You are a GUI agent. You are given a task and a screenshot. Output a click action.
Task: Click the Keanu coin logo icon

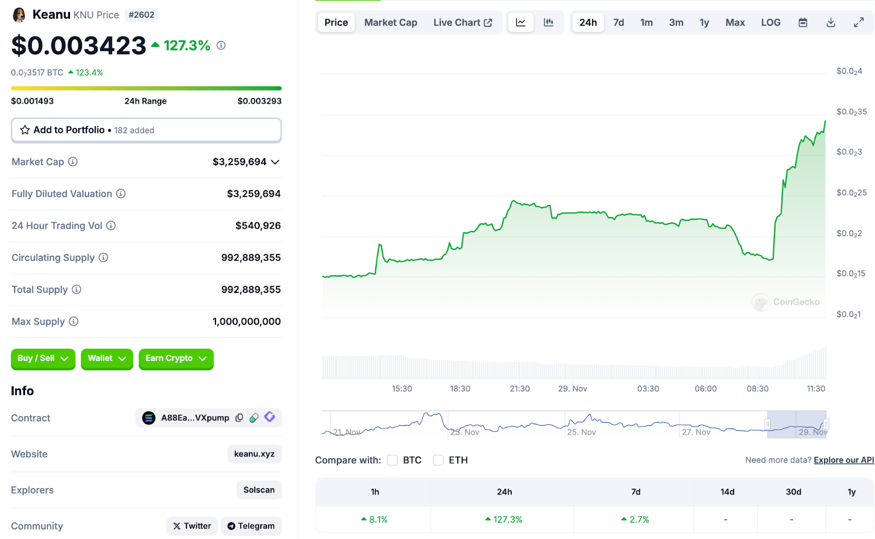[x=19, y=15]
